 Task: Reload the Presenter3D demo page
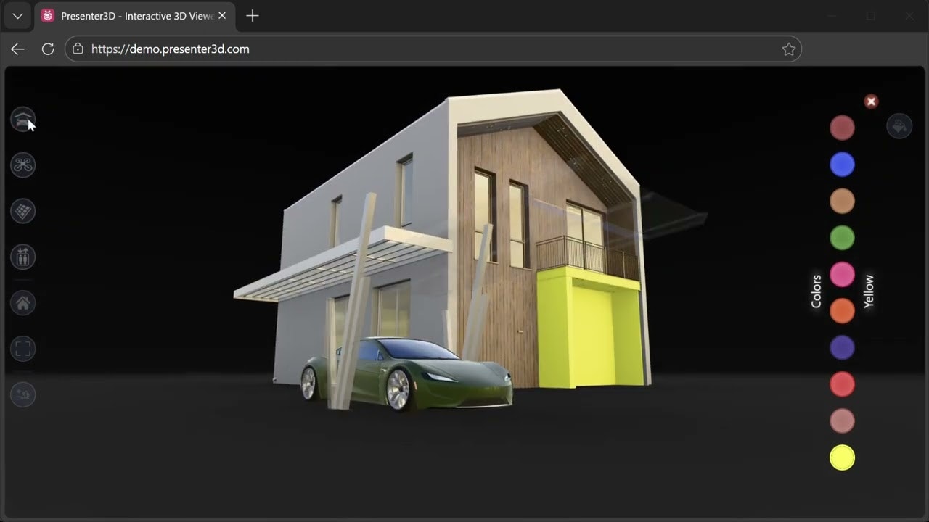tap(48, 49)
